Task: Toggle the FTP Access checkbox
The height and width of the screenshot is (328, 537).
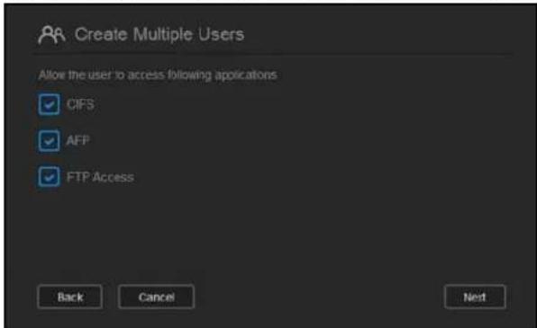Action: pos(49,177)
